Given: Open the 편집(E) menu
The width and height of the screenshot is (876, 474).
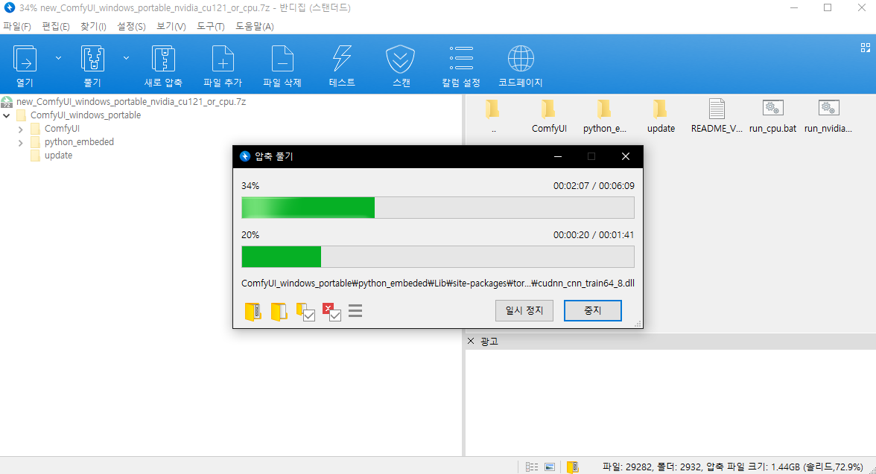Looking at the screenshot, I should tap(56, 26).
